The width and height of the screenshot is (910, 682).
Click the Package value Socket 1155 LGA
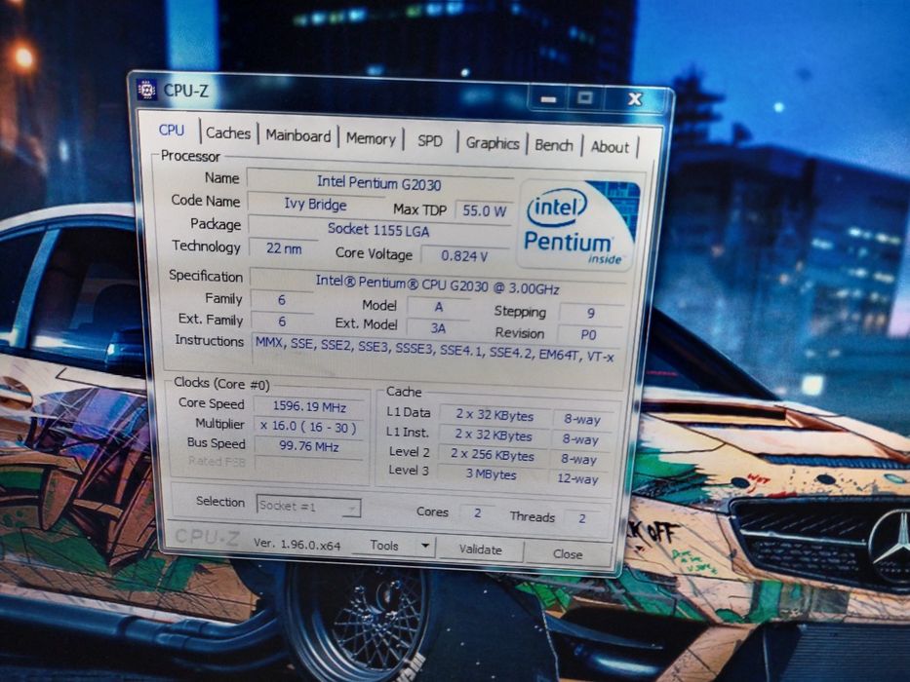click(x=377, y=230)
